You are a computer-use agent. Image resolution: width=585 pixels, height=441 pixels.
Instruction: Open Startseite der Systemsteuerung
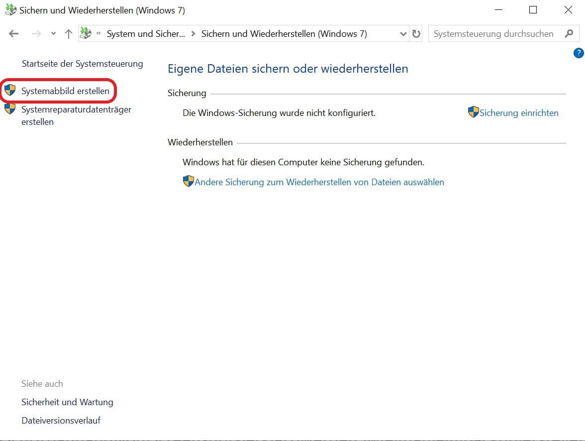pos(83,64)
